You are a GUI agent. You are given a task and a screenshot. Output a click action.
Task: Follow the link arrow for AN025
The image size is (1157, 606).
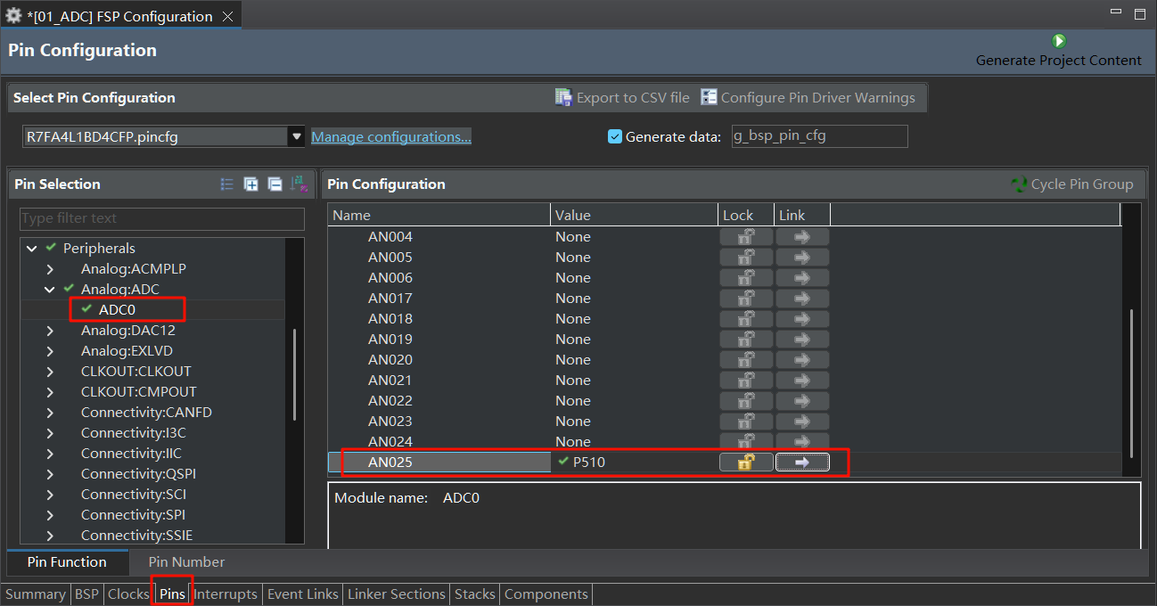coord(802,462)
